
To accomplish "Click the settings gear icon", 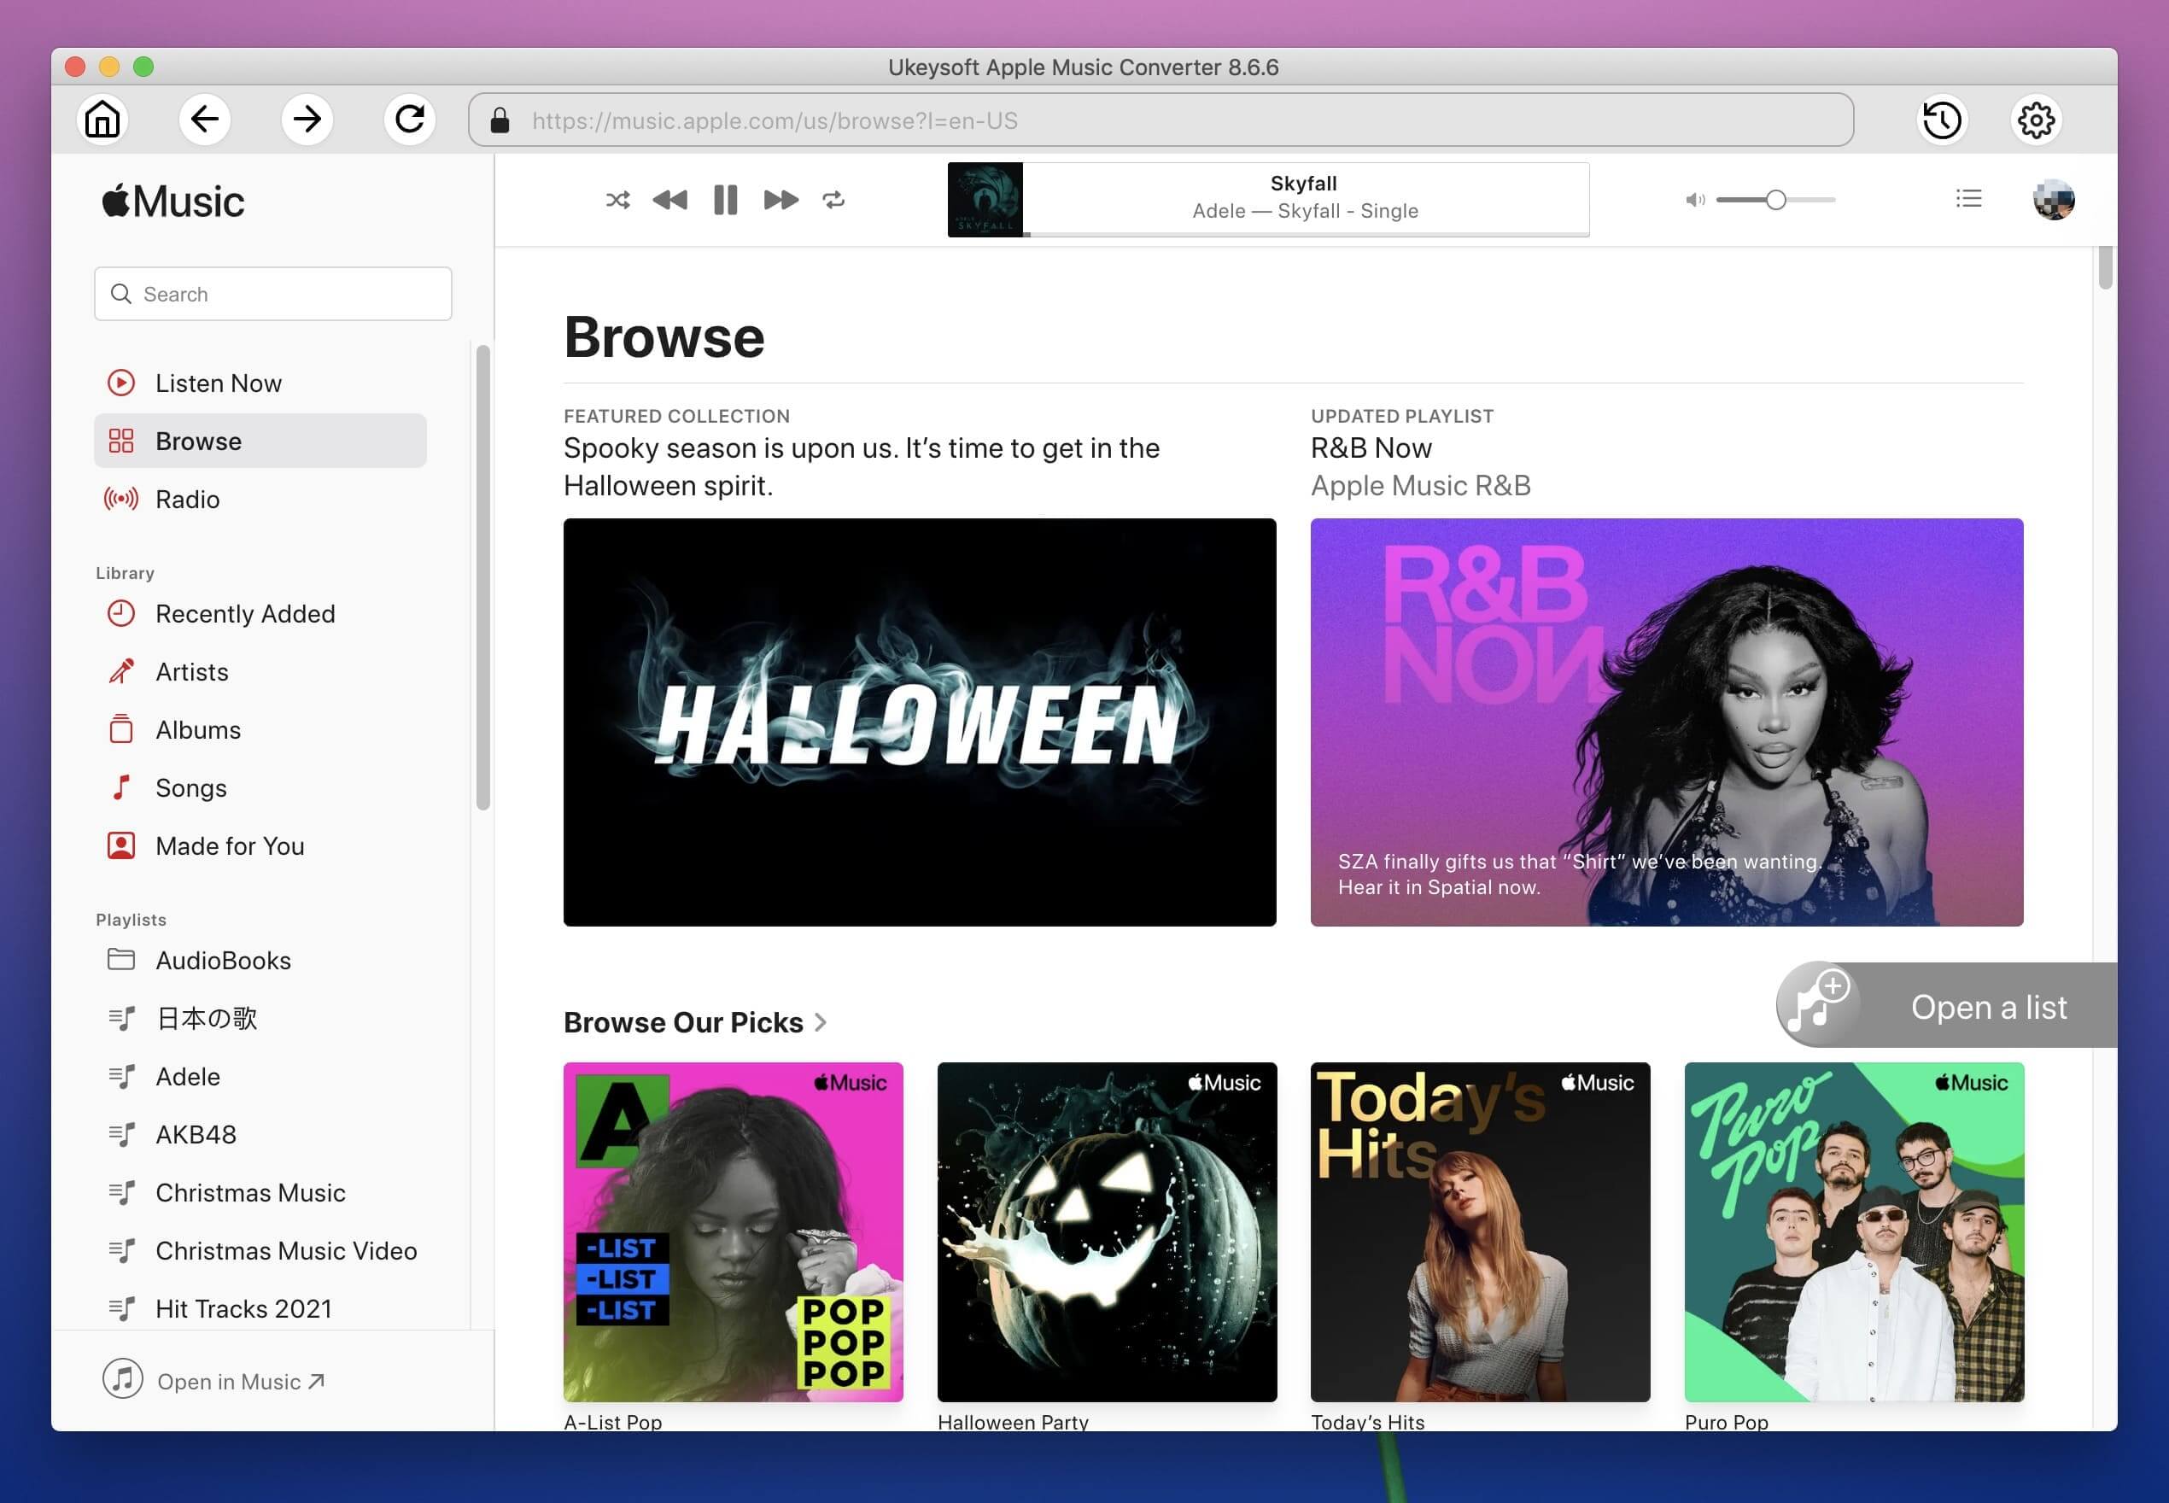I will coord(2042,119).
